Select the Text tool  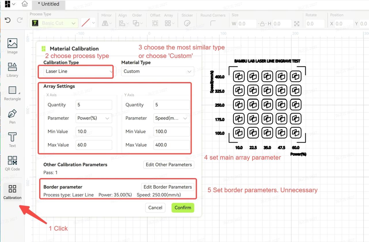(x=12, y=139)
